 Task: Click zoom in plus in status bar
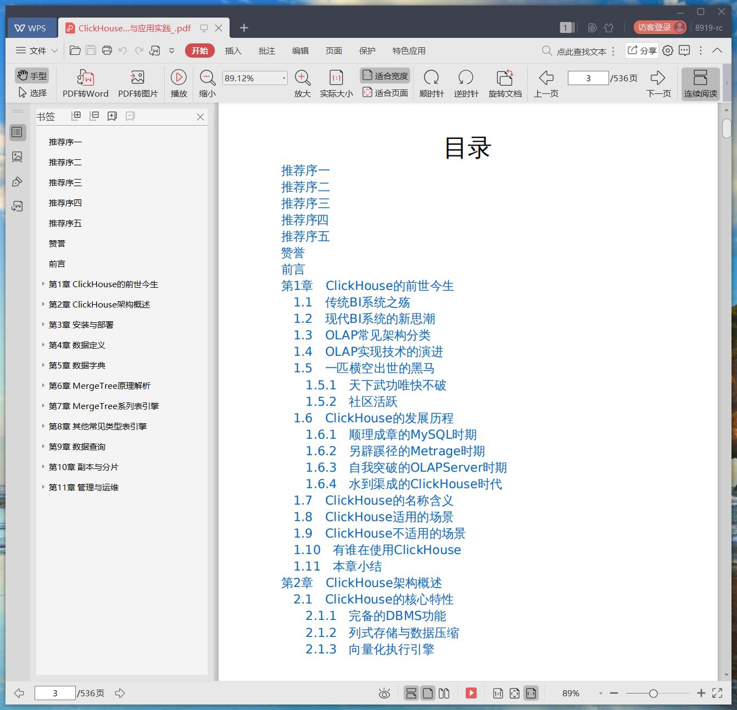click(701, 694)
